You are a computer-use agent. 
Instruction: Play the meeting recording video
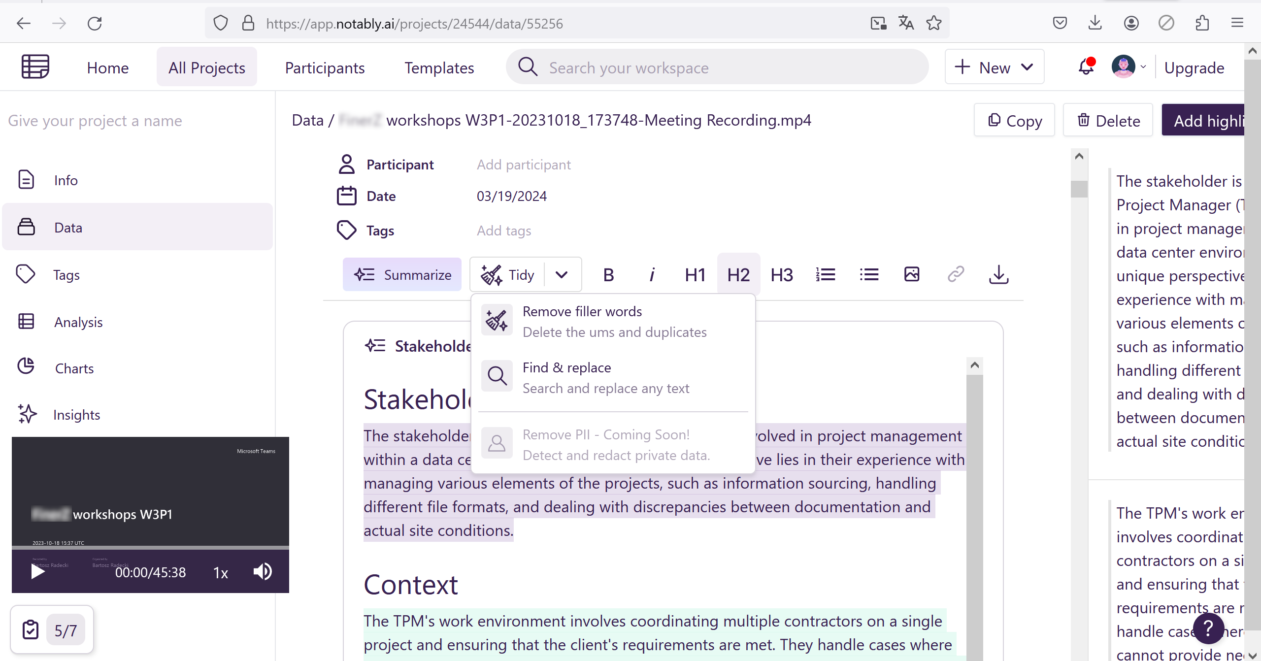[38, 571]
